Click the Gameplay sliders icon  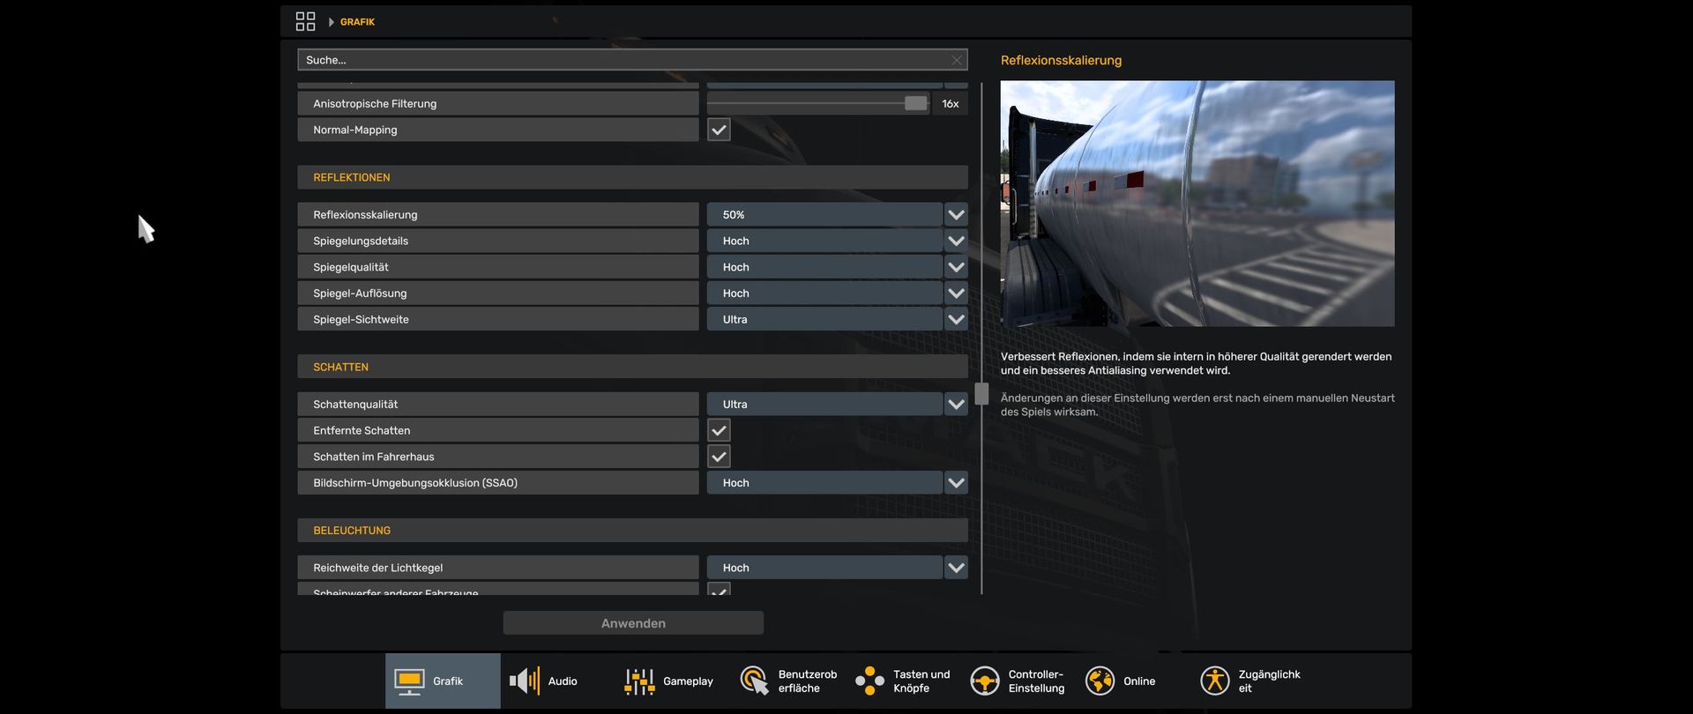(639, 681)
